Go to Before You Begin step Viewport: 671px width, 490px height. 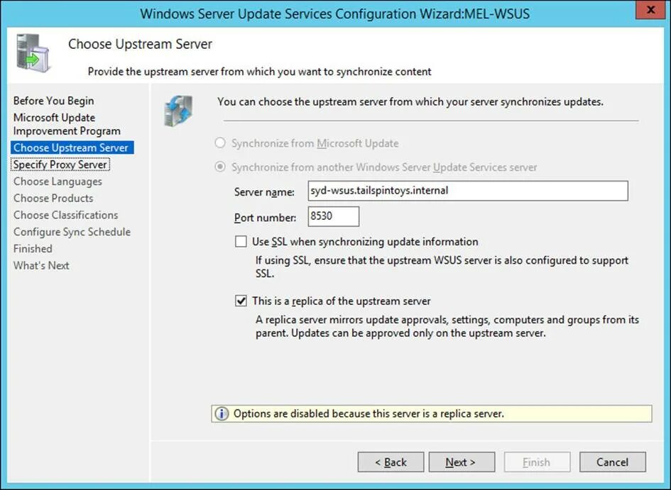(x=53, y=101)
